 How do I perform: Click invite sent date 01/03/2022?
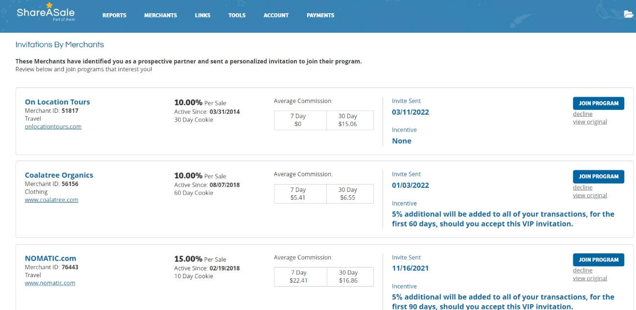pyautogui.click(x=410, y=186)
